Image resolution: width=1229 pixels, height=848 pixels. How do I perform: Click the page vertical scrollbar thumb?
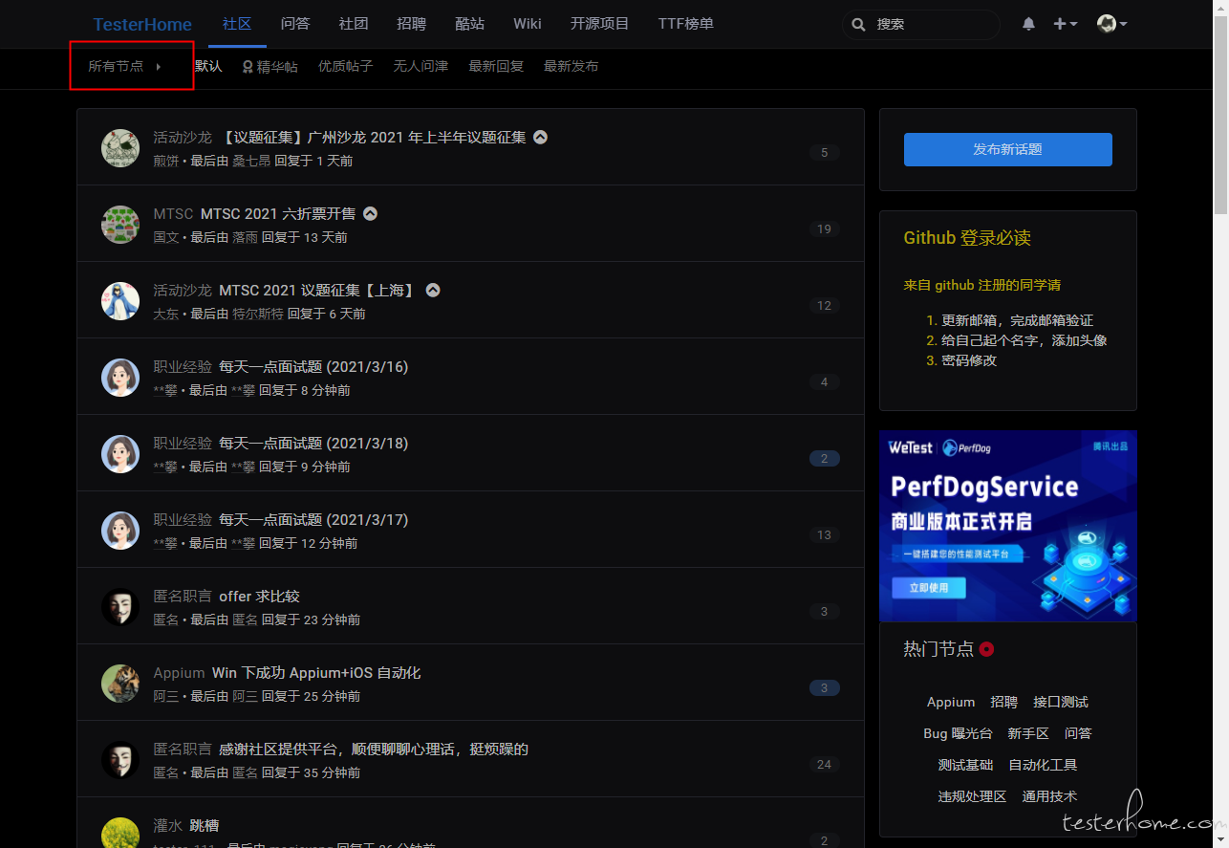click(x=1220, y=113)
